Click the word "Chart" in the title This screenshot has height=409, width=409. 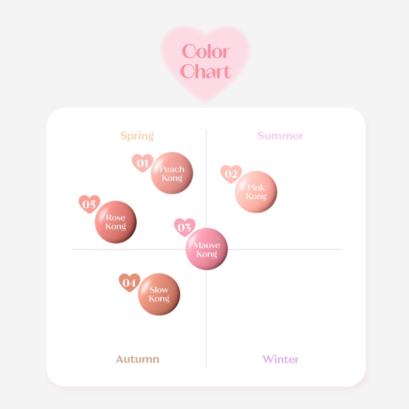point(205,71)
